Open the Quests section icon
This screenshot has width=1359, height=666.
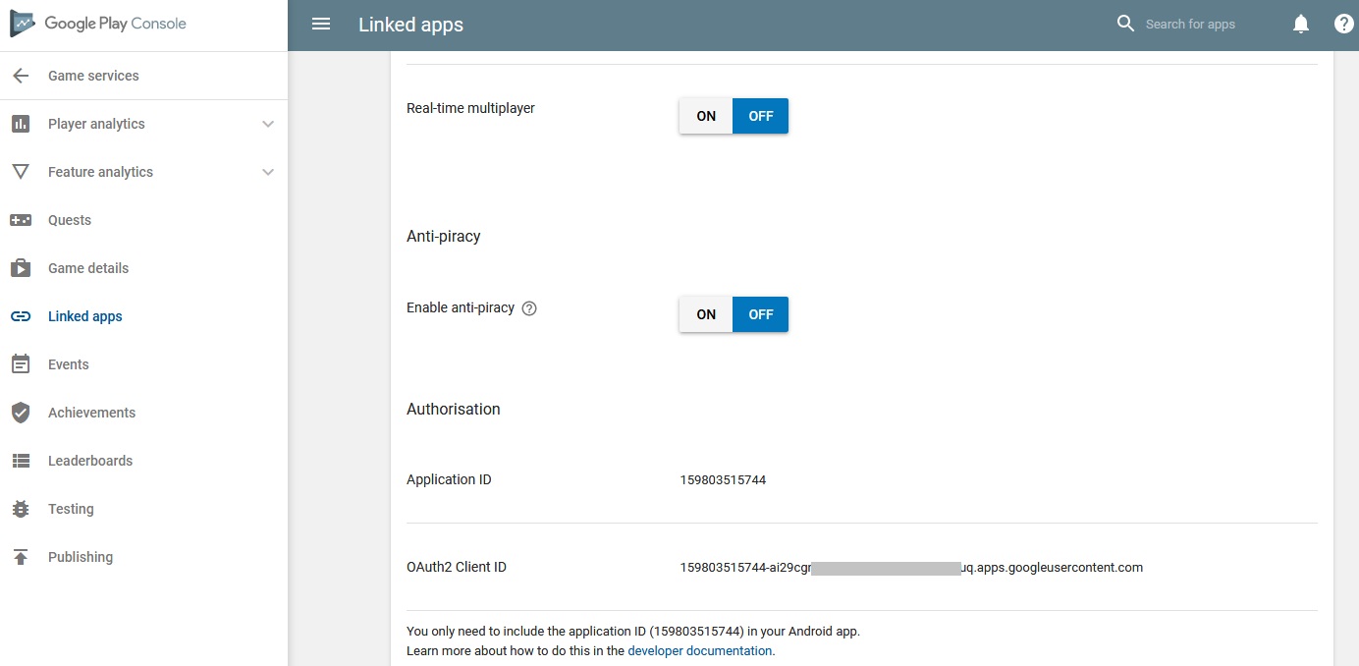(21, 220)
